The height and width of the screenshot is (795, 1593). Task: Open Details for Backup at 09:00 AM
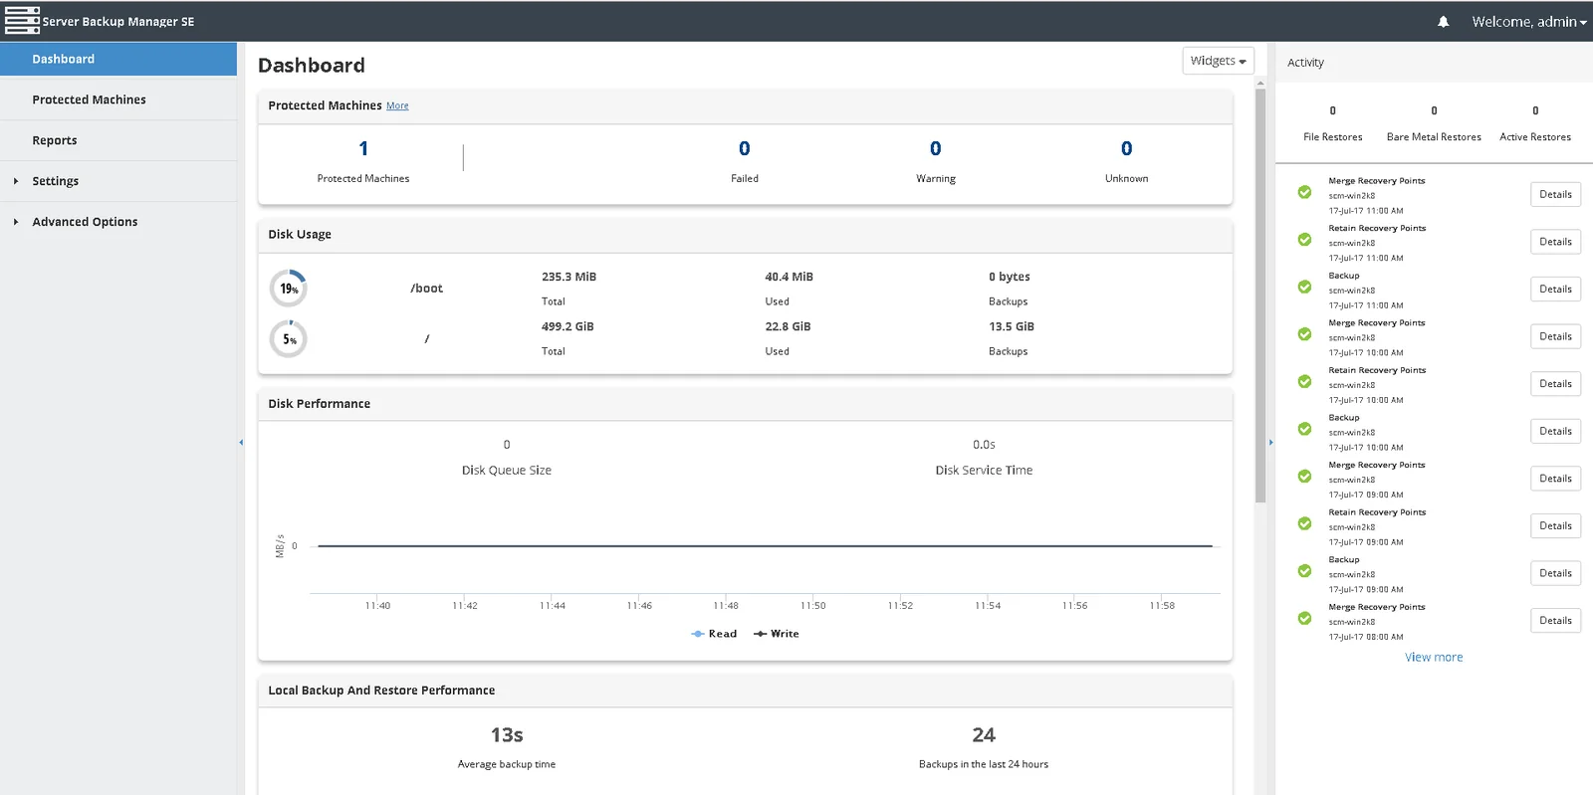1555,573
